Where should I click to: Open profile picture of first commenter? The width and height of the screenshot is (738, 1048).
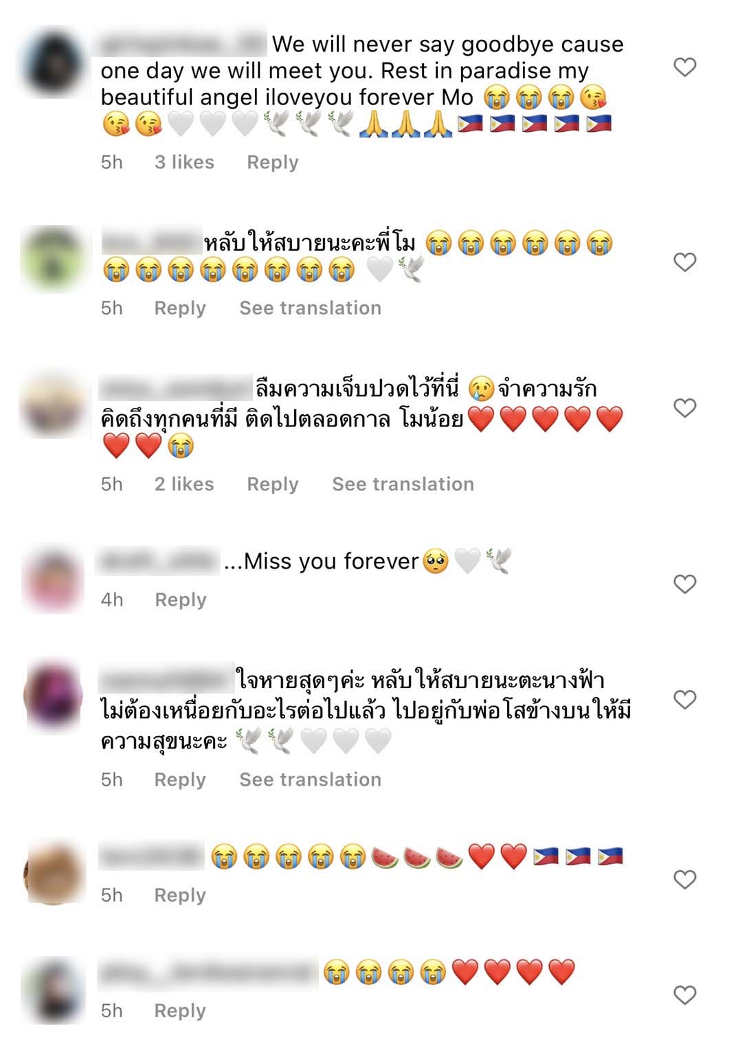click(54, 63)
